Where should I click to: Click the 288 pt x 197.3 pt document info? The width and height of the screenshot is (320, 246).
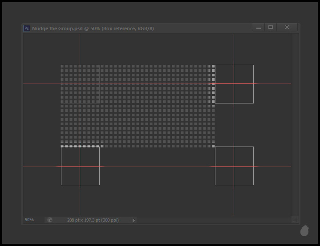(93, 220)
